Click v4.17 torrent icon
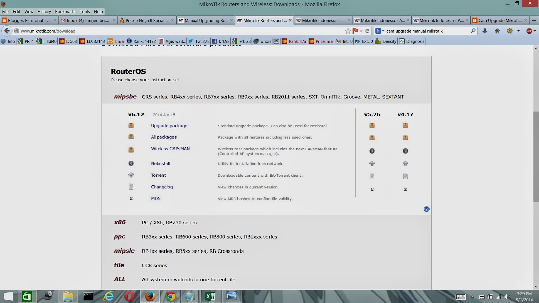539x303 pixels. tap(405, 164)
